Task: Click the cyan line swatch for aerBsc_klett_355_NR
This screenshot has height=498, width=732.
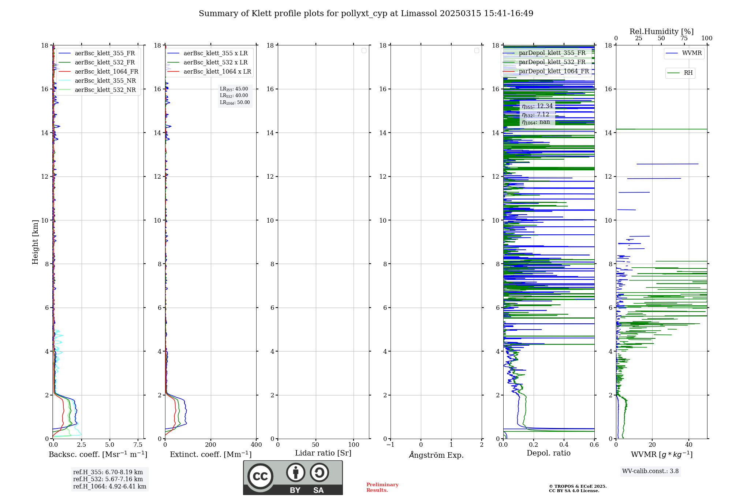Action: tap(65, 81)
